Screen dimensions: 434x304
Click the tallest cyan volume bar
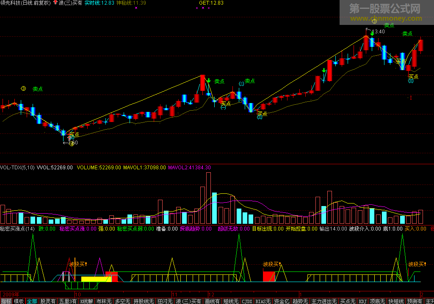click(x=215, y=208)
